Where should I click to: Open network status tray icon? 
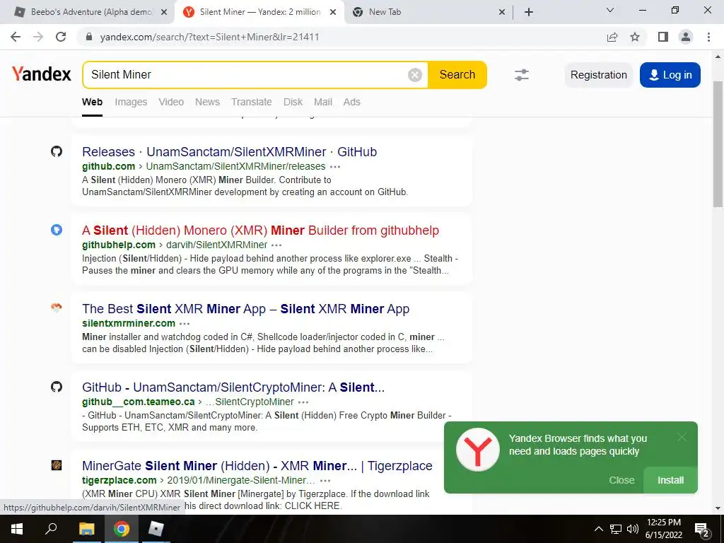(x=616, y=529)
